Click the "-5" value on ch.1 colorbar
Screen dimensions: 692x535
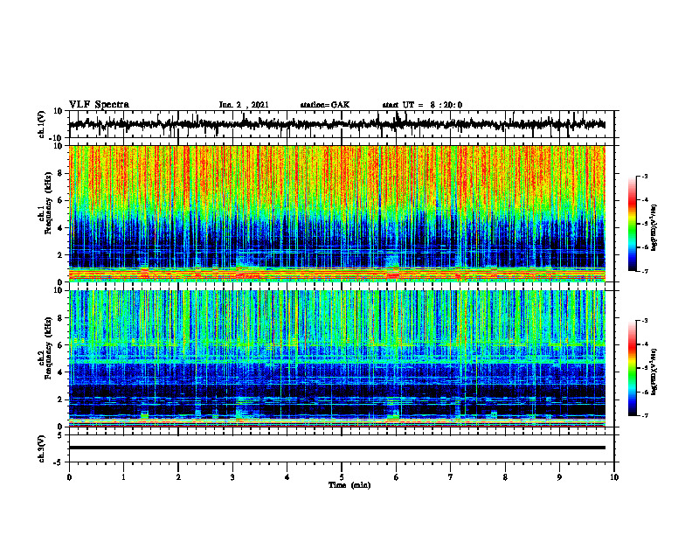click(x=645, y=224)
